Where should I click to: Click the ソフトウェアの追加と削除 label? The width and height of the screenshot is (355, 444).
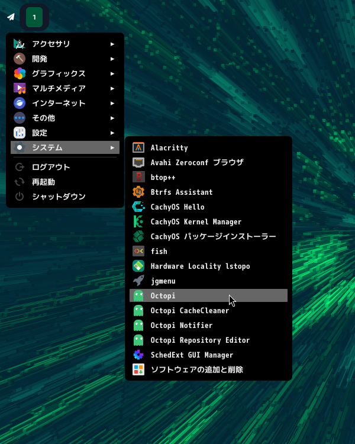tap(197, 369)
